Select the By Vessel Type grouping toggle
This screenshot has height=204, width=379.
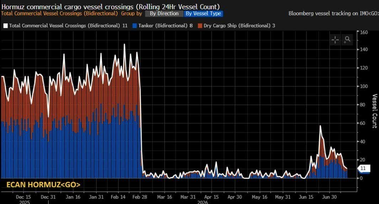(203, 13)
